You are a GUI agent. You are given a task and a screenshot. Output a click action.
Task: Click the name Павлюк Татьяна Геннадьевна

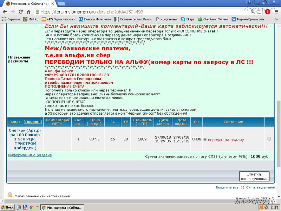tap(73, 79)
